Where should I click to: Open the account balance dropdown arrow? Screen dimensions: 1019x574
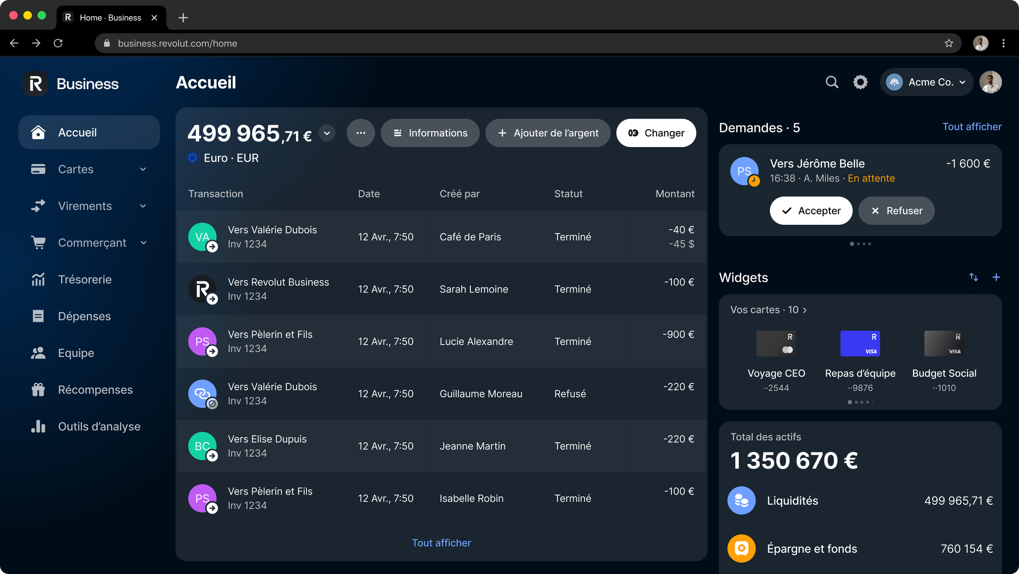click(x=327, y=133)
